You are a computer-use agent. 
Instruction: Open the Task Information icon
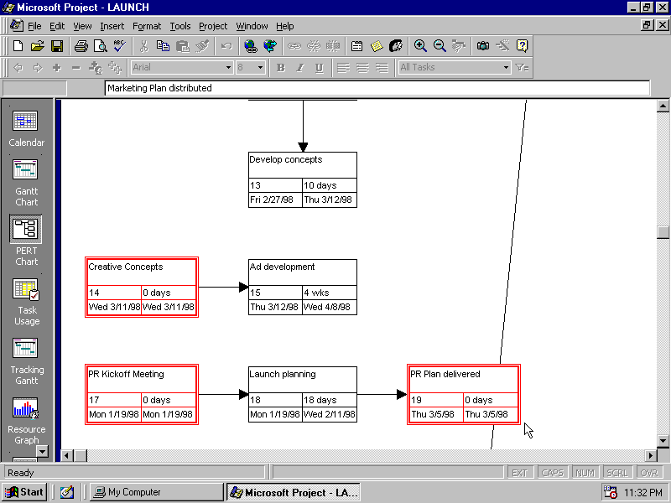[x=357, y=46]
